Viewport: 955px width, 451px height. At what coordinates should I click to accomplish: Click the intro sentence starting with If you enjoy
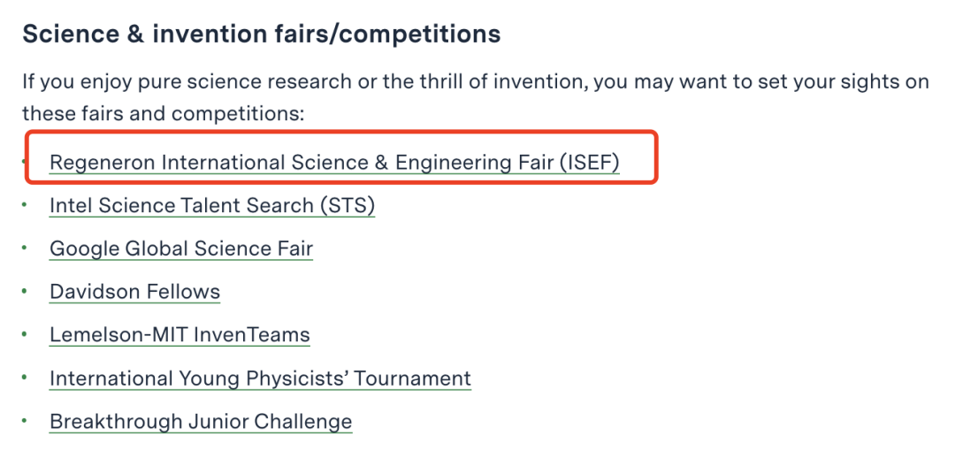click(476, 81)
